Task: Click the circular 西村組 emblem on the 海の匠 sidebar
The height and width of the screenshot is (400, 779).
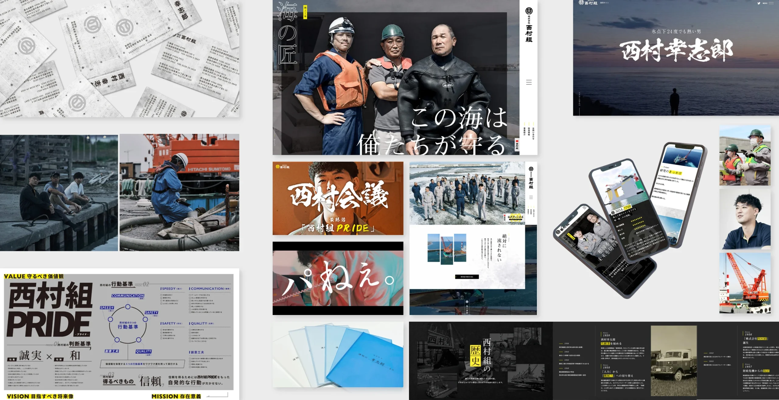Action: click(x=529, y=11)
